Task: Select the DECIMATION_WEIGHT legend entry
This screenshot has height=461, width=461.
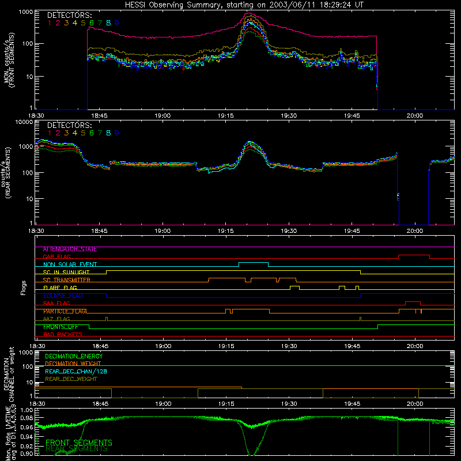Action: pos(73,364)
